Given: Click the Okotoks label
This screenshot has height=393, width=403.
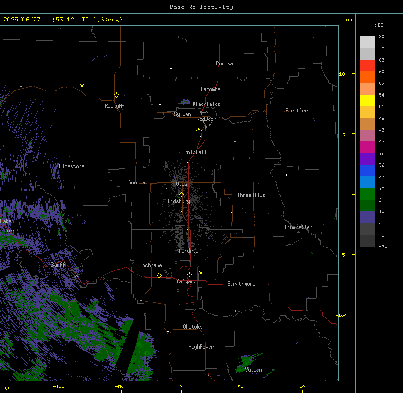Looking at the screenshot, I should coord(193,327).
